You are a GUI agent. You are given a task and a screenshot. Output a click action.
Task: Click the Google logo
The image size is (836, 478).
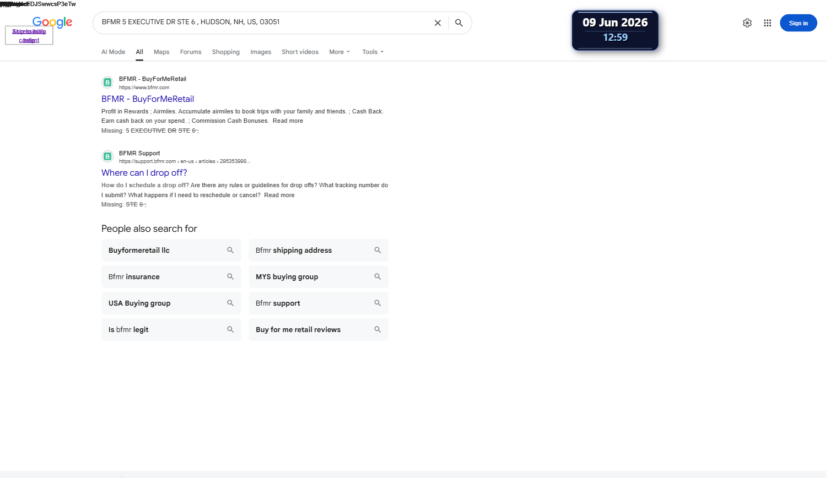pyautogui.click(x=52, y=22)
